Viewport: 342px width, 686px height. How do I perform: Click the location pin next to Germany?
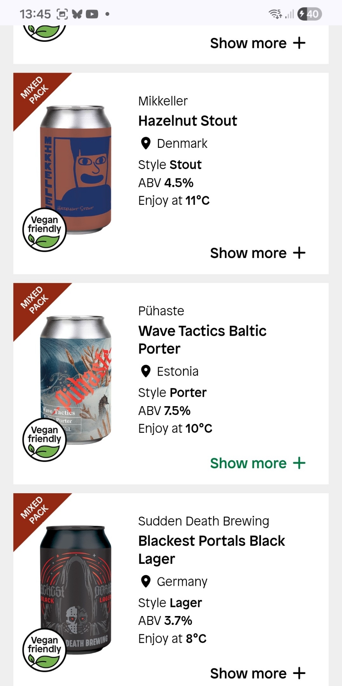coord(146,581)
